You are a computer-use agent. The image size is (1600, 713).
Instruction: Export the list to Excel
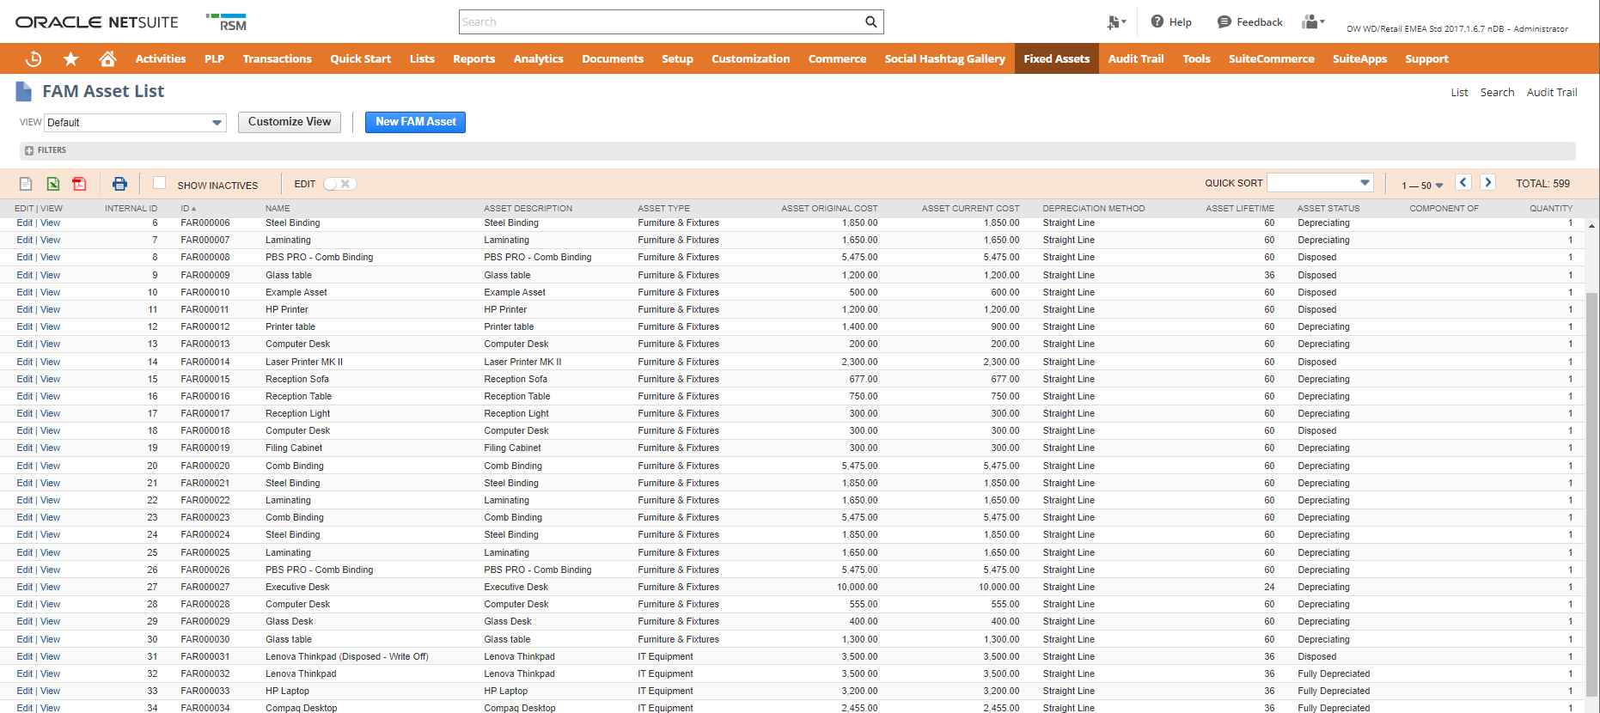tap(53, 184)
